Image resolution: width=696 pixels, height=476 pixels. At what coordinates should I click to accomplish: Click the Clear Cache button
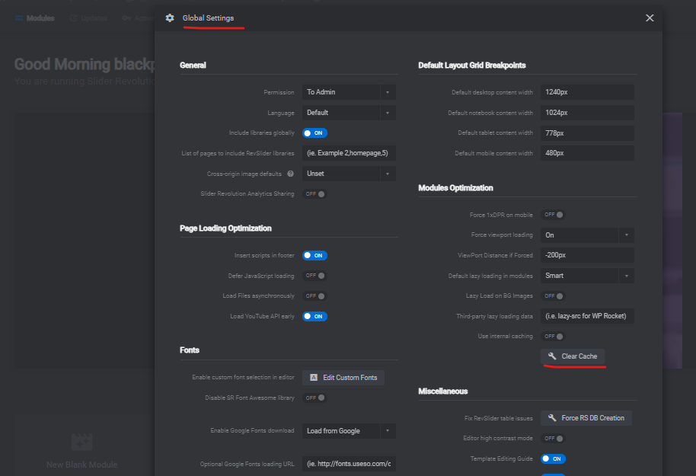573,356
